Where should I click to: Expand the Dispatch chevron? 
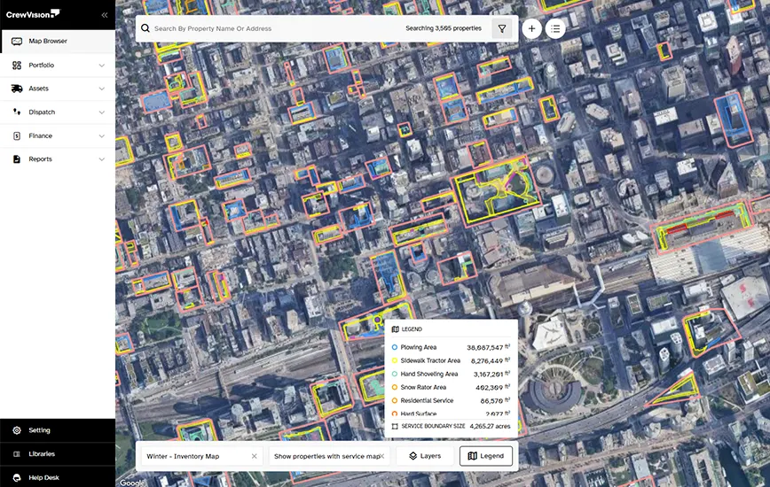(x=102, y=112)
